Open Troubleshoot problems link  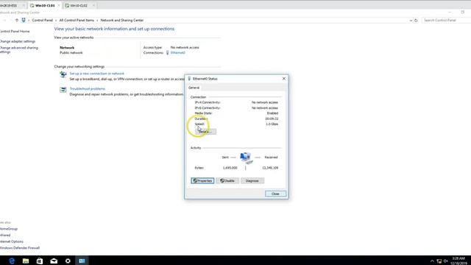(88, 88)
